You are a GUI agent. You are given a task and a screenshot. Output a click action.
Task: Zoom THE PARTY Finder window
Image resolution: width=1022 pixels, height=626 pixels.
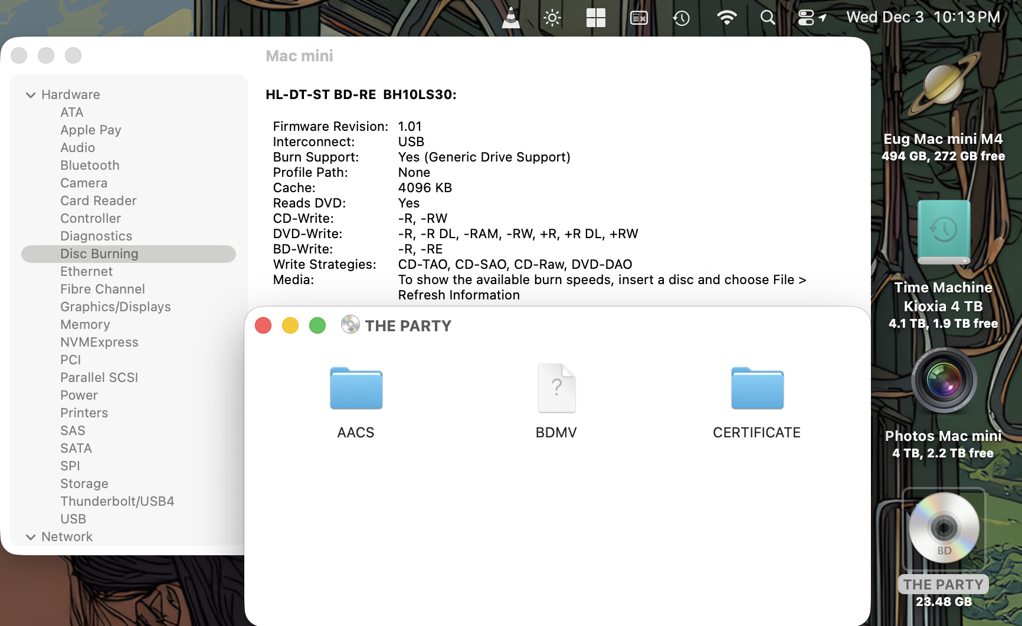pos(317,325)
